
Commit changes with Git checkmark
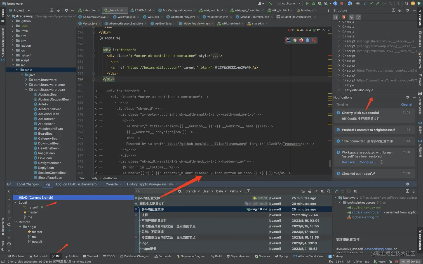click(x=372, y=3)
